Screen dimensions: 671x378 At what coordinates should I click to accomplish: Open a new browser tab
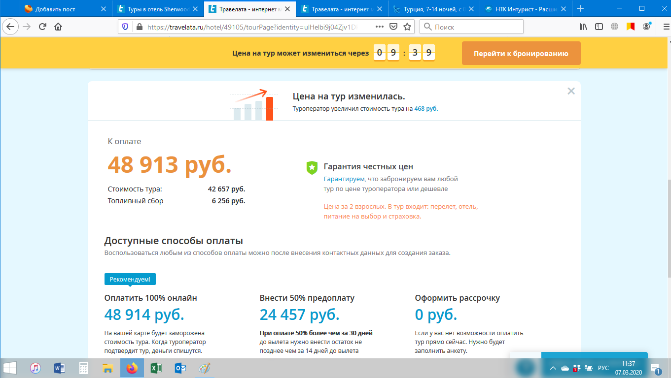[580, 8]
